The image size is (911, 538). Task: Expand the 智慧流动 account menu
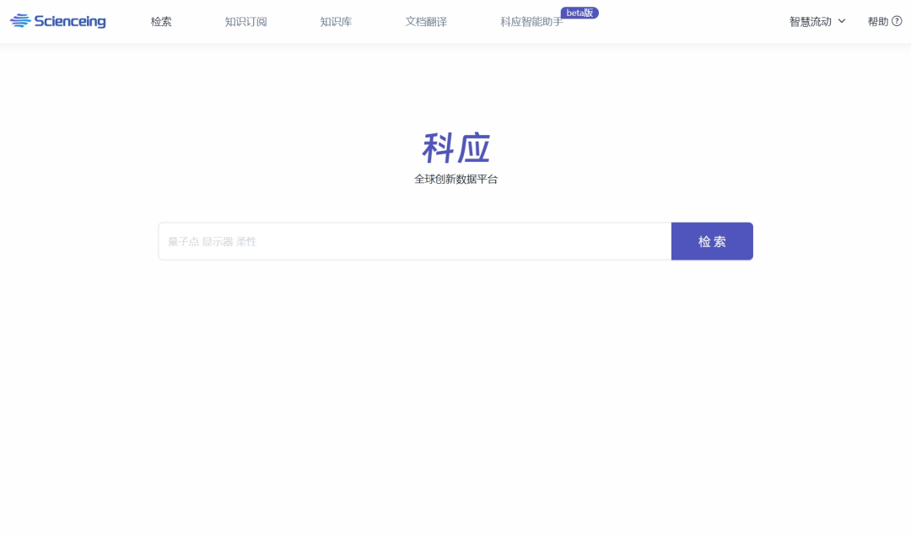pos(810,22)
